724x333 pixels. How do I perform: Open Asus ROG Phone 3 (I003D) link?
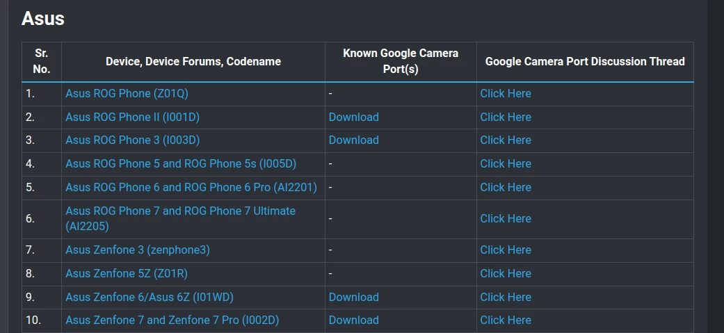pyautogui.click(x=132, y=140)
